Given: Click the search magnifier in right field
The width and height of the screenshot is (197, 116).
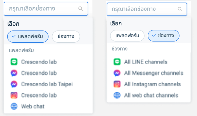Looking at the screenshot, I should pos(180,9).
